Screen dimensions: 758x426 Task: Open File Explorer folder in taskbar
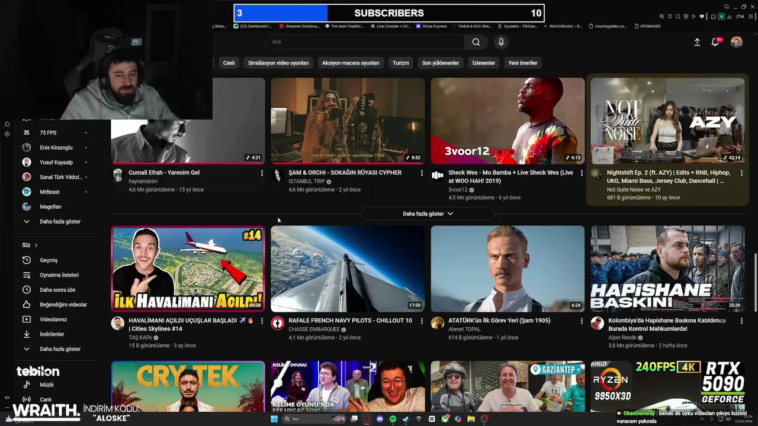point(471,419)
